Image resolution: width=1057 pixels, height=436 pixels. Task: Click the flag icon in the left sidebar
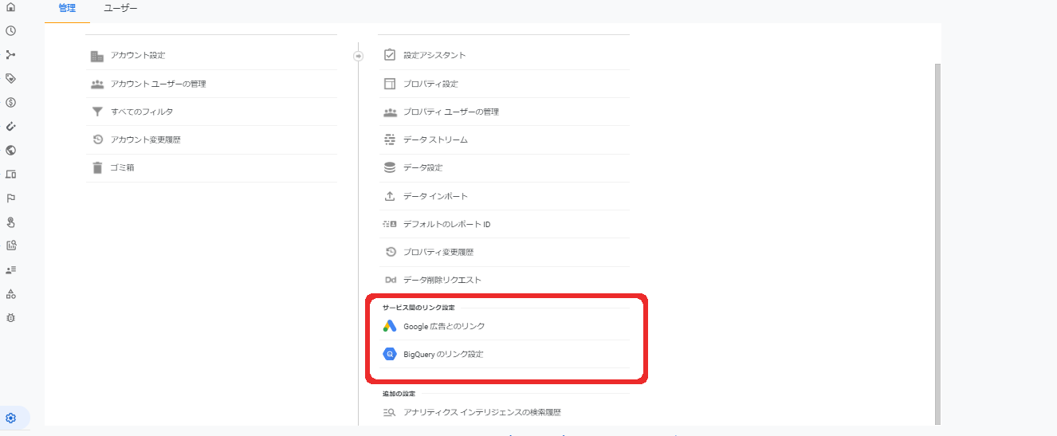[x=11, y=198]
